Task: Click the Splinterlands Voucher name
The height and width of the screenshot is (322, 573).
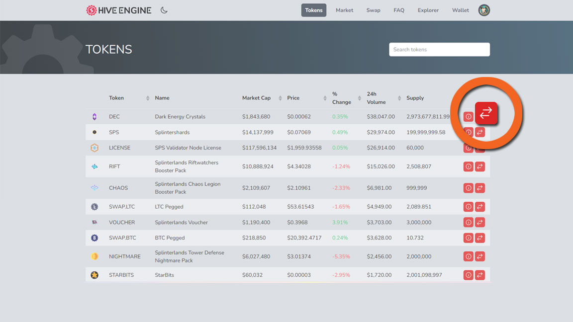Action: 181,222
